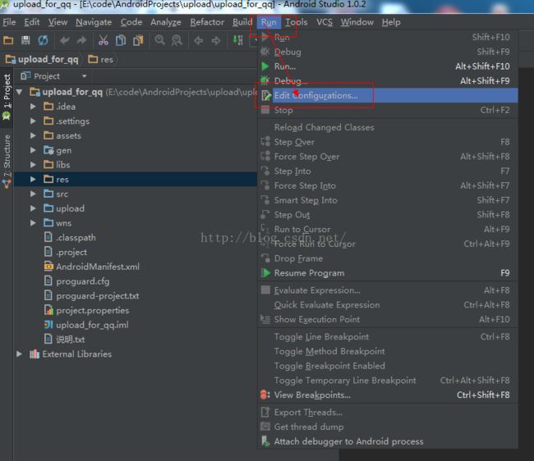Open the VCS menu

pyautogui.click(x=325, y=22)
